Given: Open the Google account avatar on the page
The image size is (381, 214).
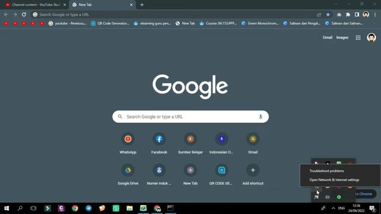Looking at the screenshot, I should pos(371,37).
